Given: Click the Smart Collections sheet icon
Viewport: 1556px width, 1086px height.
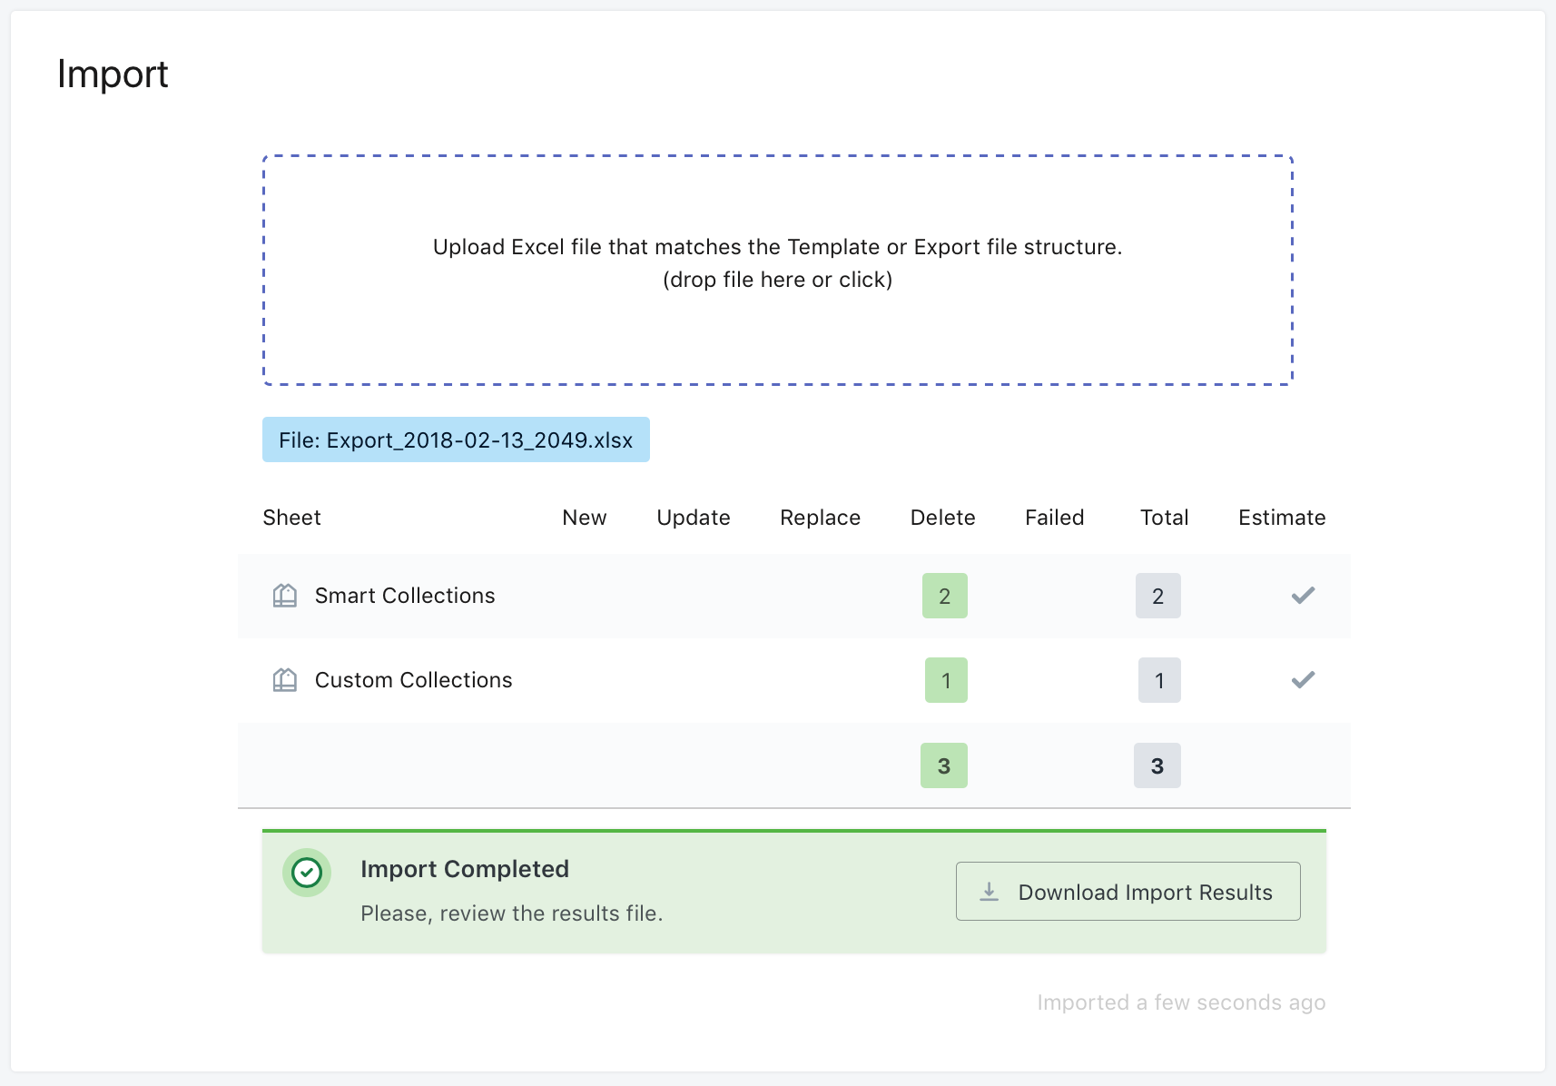Looking at the screenshot, I should 285,596.
